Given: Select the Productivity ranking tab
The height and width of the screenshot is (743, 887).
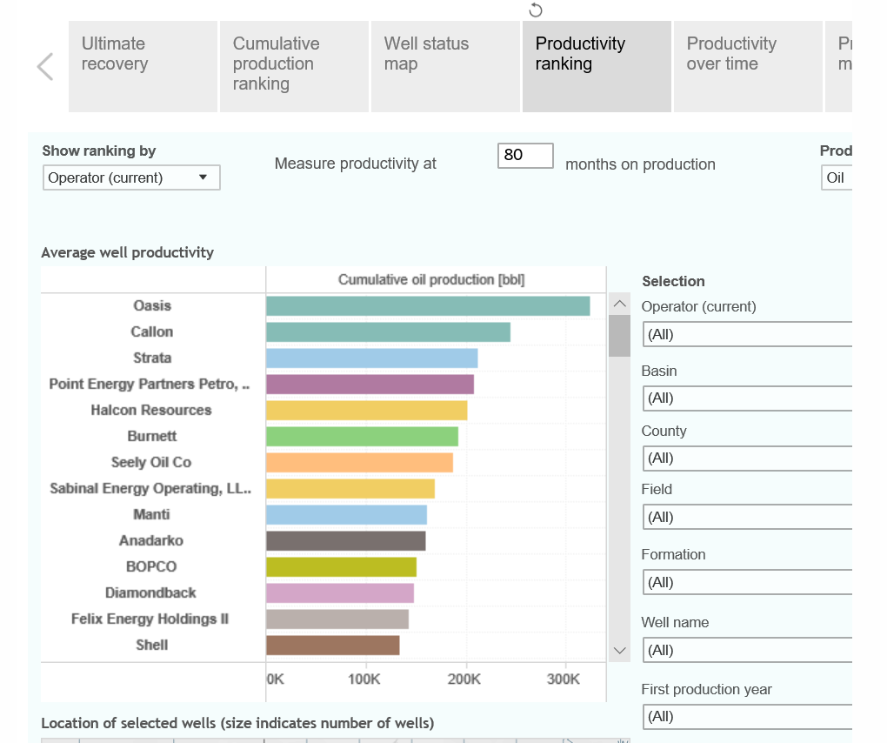Looking at the screenshot, I should (x=597, y=67).
